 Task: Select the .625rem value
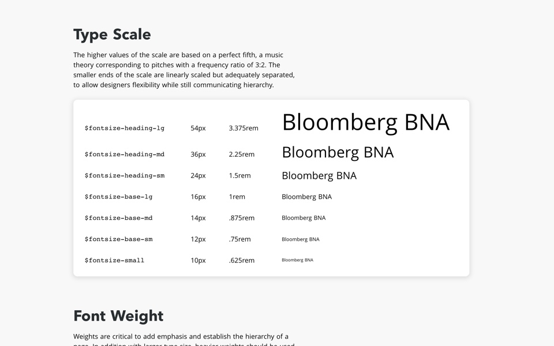click(x=241, y=261)
